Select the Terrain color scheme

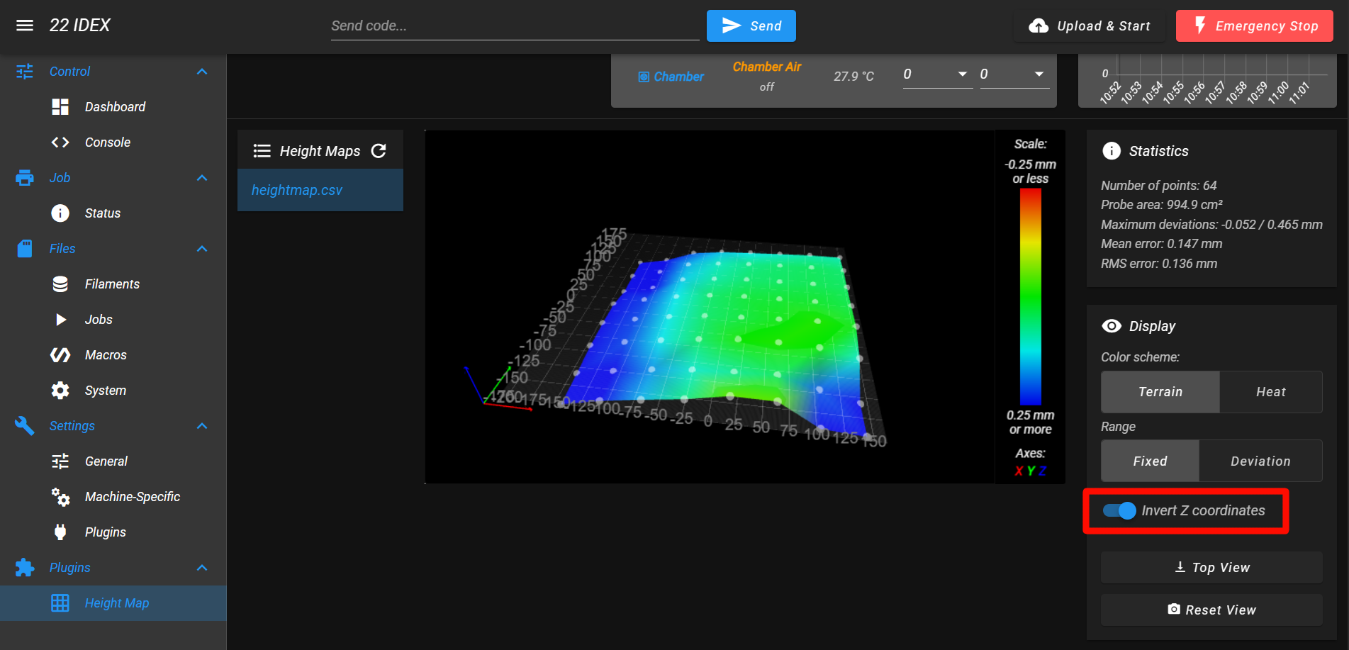[1160, 392]
